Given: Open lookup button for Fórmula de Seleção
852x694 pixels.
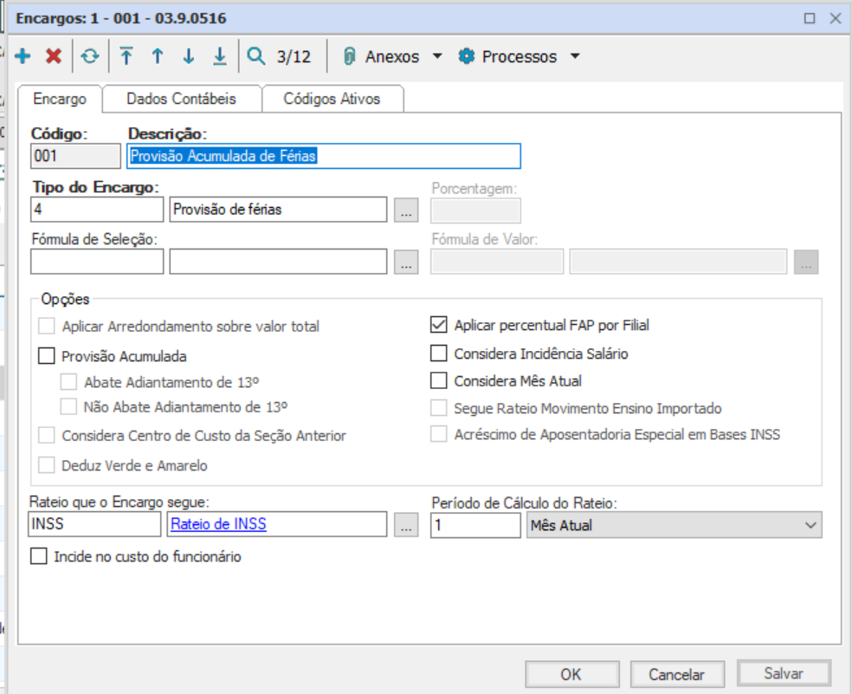Looking at the screenshot, I should [x=406, y=263].
